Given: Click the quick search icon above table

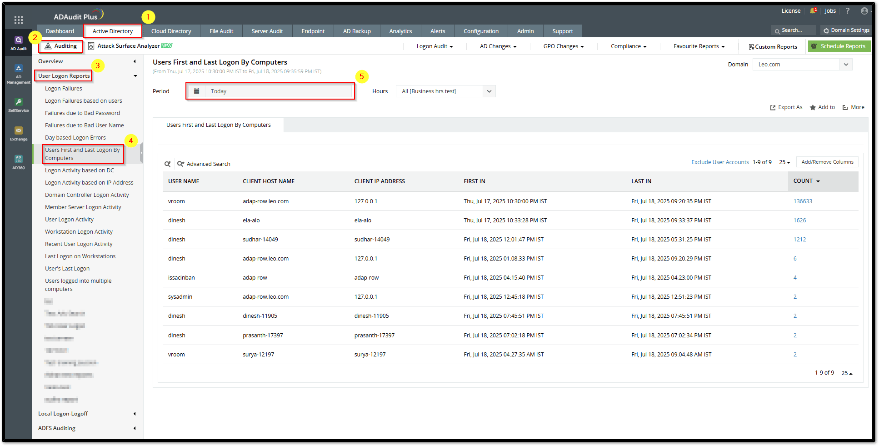Looking at the screenshot, I should tap(167, 164).
